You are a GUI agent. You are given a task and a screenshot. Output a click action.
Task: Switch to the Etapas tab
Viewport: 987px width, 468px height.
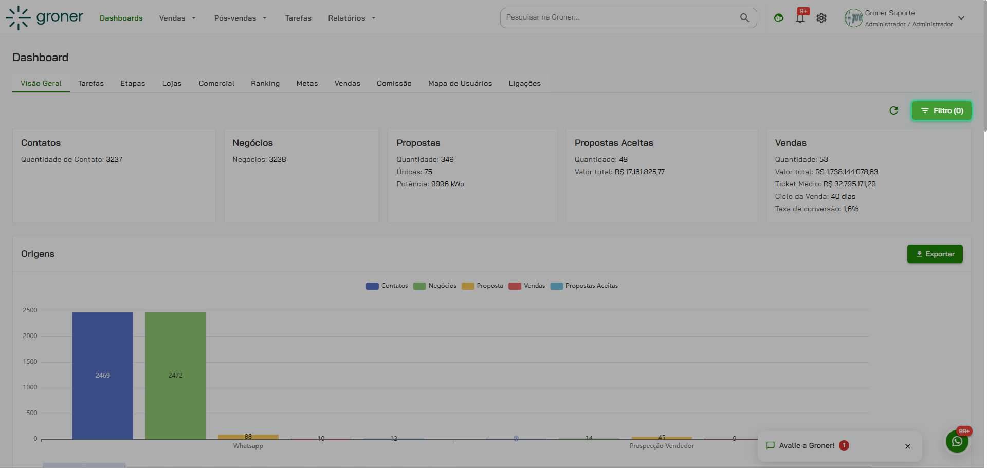[x=133, y=83]
